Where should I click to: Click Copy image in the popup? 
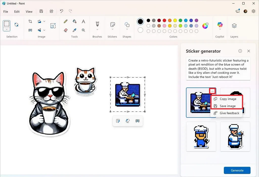coord(228,99)
